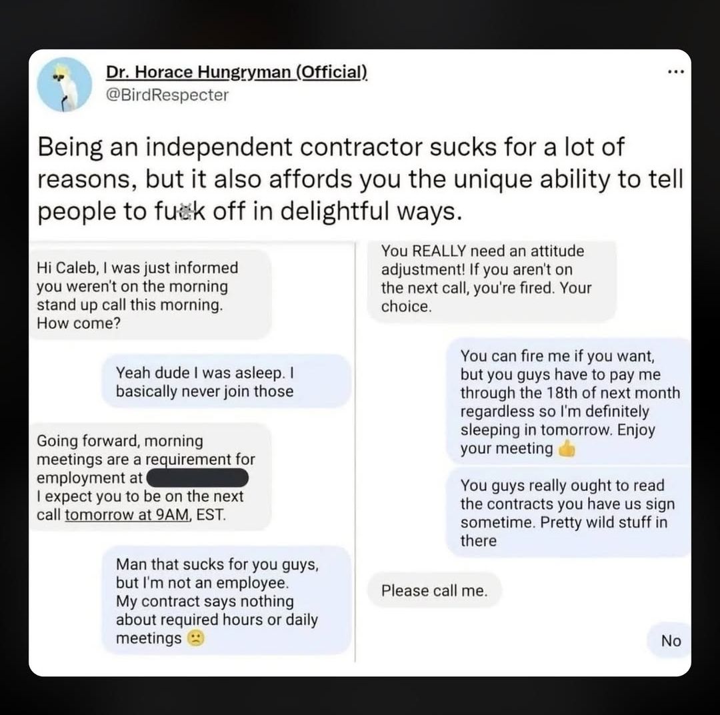Click the thumbs-up emoji after "Enjoy your meeting"
720x715 pixels.
567,448
